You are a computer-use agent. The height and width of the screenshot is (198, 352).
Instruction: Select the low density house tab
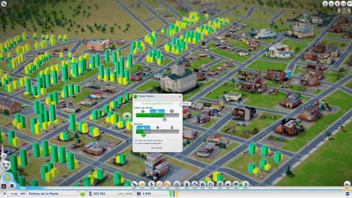point(143,128)
